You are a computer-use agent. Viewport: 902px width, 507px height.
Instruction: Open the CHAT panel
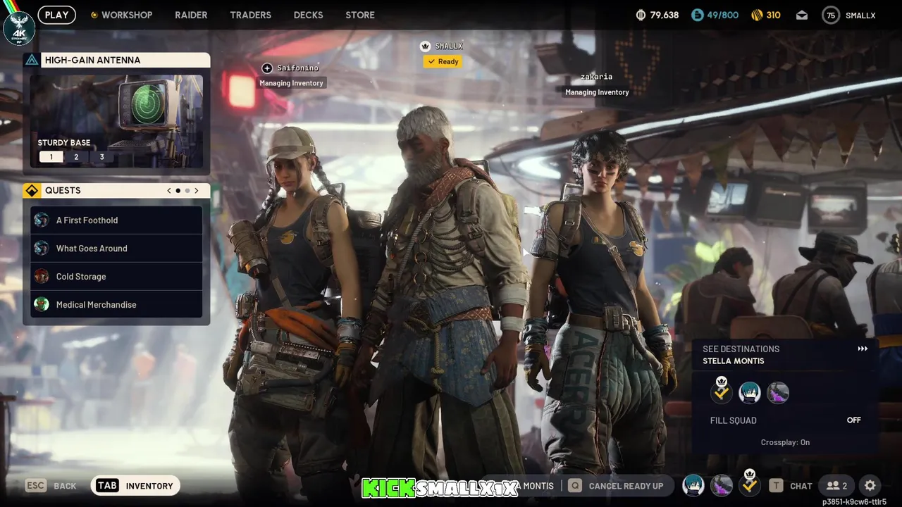(x=801, y=486)
